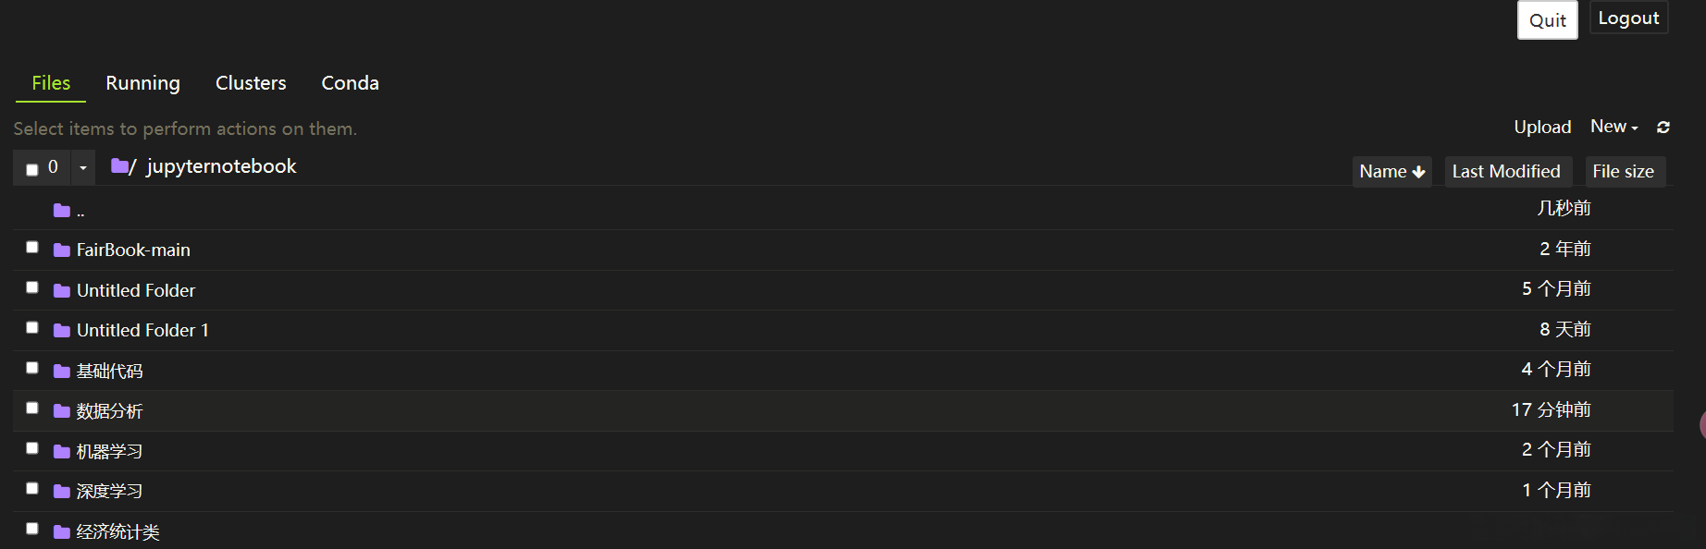Click the folder icon beside 数据分析

tap(62, 411)
